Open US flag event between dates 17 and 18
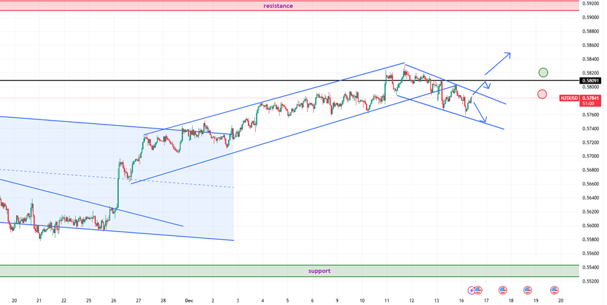 tap(503, 290)
